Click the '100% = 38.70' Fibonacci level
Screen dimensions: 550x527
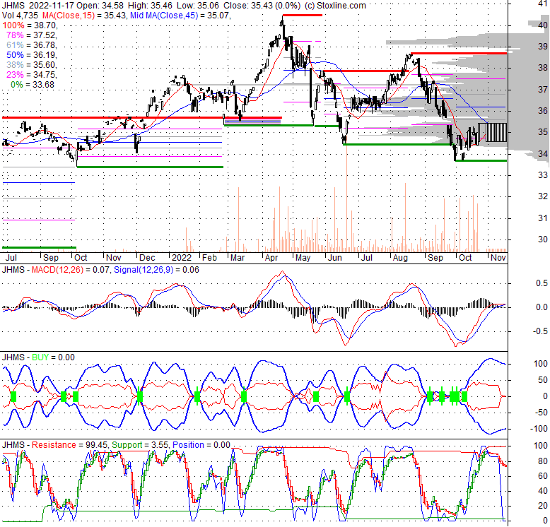click(29, 25)
